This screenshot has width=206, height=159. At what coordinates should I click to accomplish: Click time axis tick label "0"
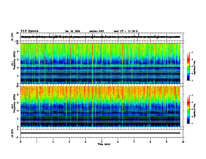[x=21, y=142]
